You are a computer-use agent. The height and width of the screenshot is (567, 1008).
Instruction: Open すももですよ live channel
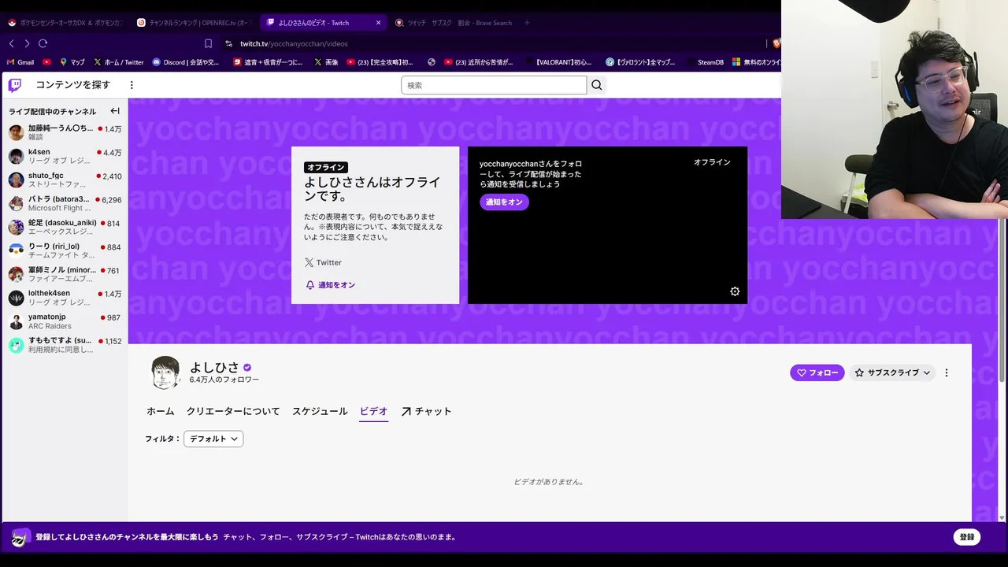pos(65,345)
